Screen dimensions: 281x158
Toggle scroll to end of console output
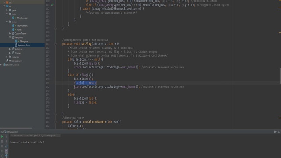click(x=7, y=151)
